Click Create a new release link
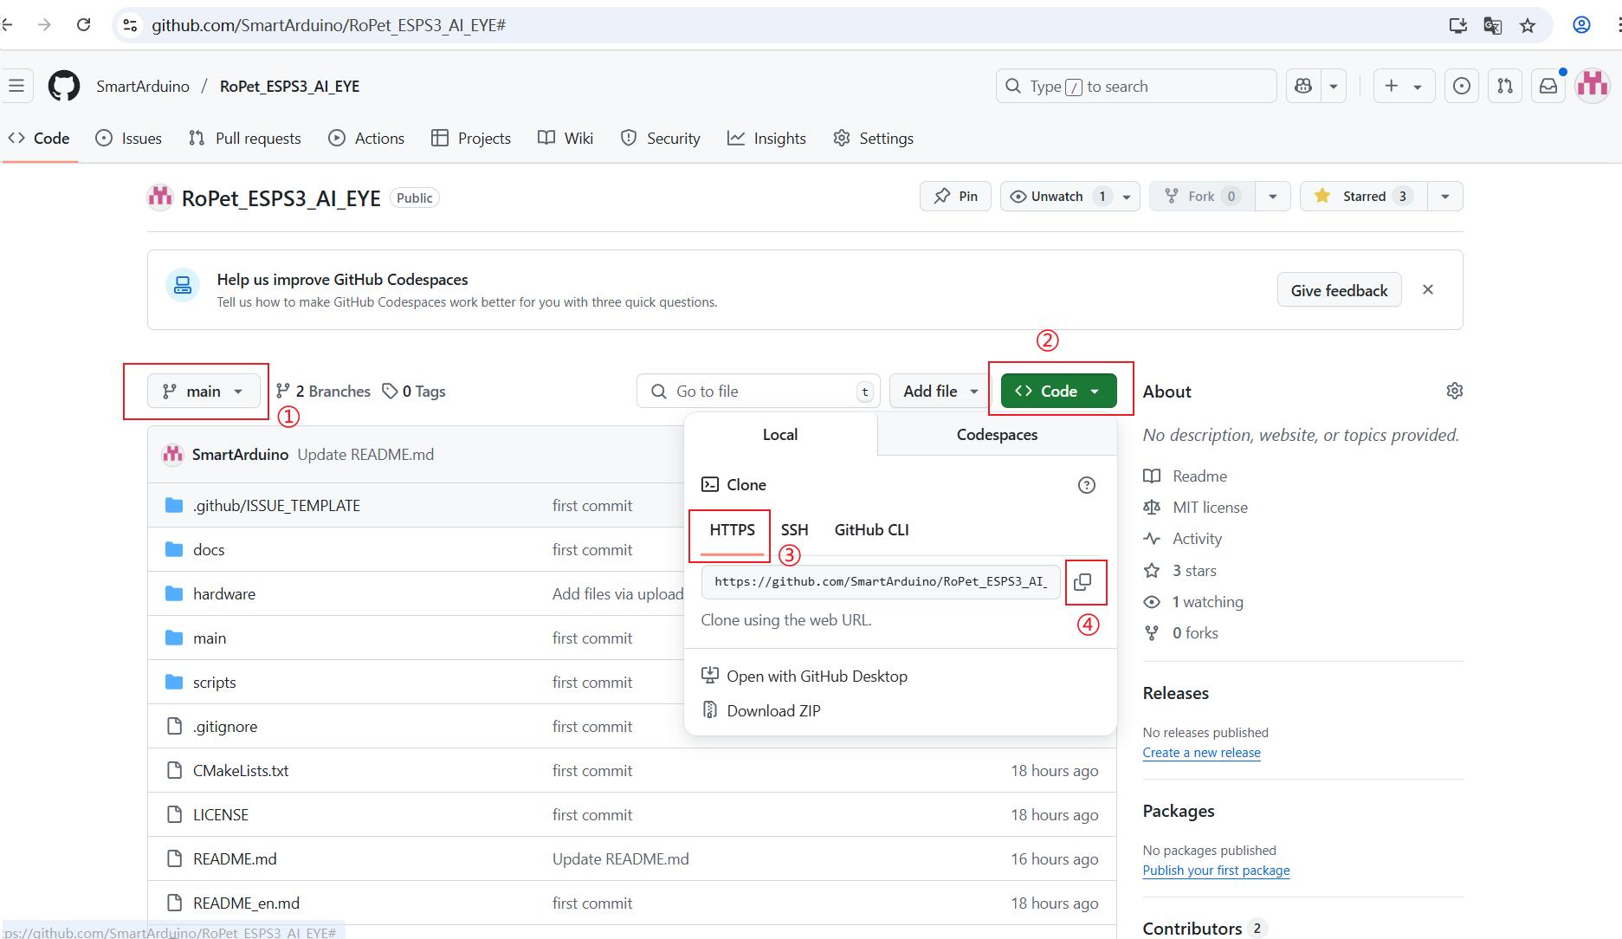1622x939 pixels. (1201, 753)
